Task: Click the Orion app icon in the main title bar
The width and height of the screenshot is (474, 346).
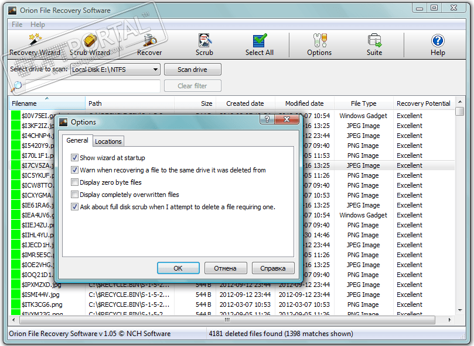Action: (x=12, y=11)
